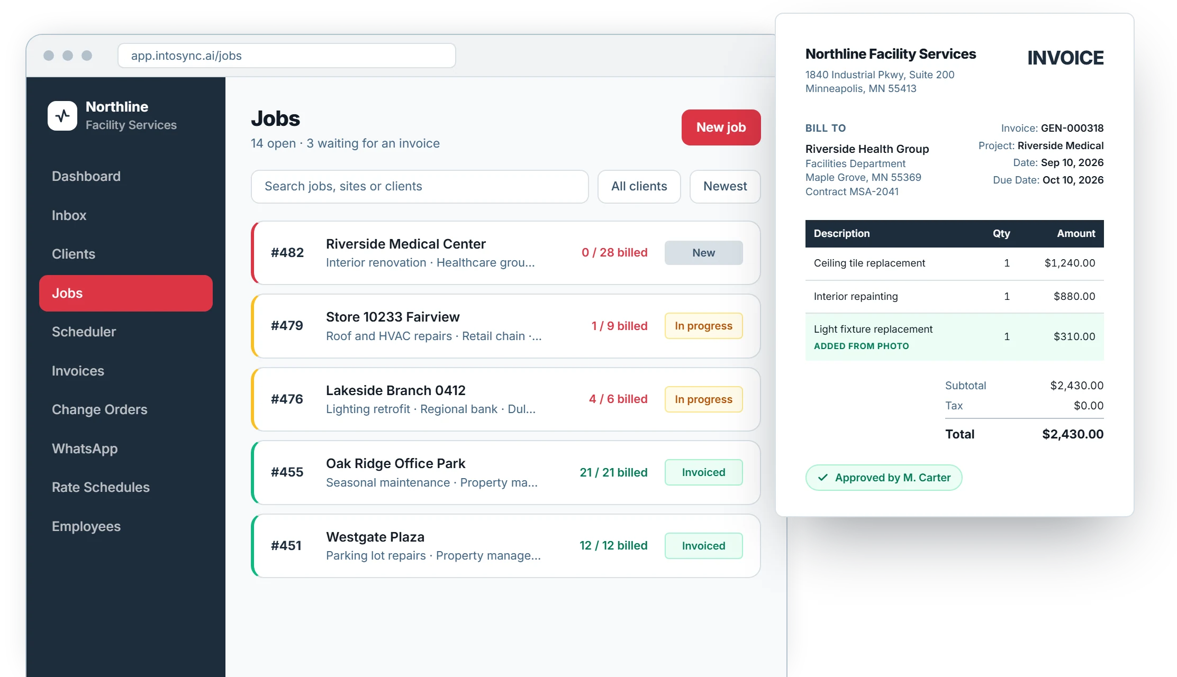1177x677 pixels.
Task: Open the Newest sort dropdown
Action: coord(725,187)
